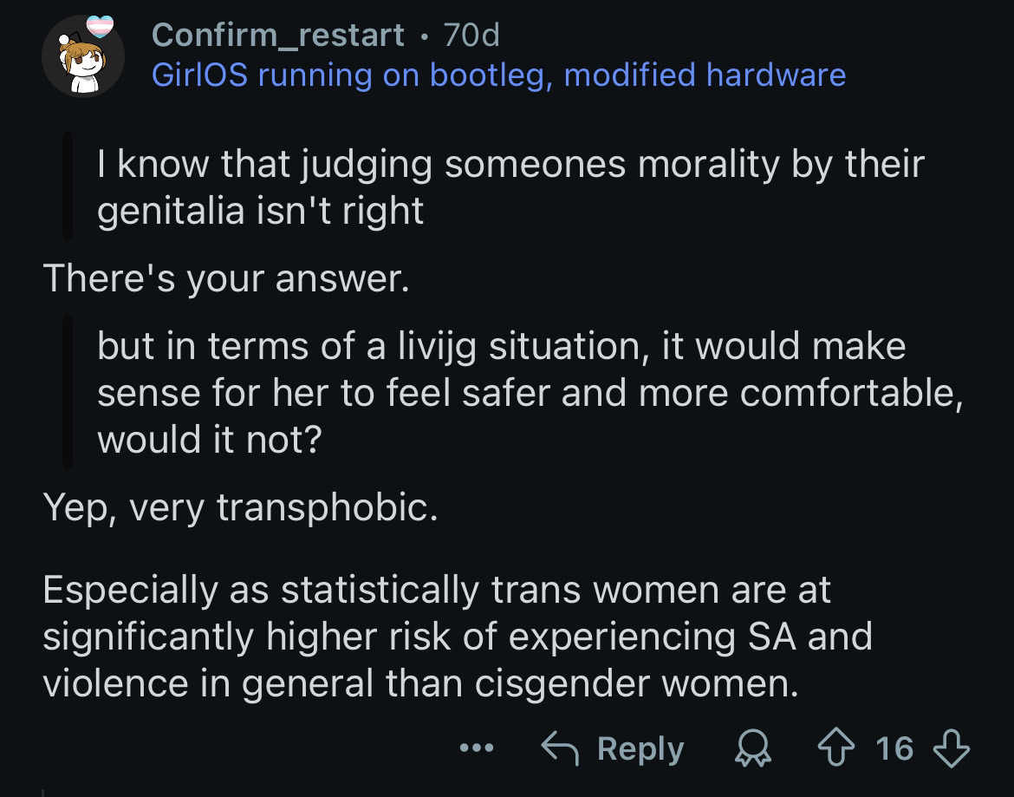The height and width of the screenshot is (797, 1014).
Task: Click the line "There's your answer."
Action: 226,278
